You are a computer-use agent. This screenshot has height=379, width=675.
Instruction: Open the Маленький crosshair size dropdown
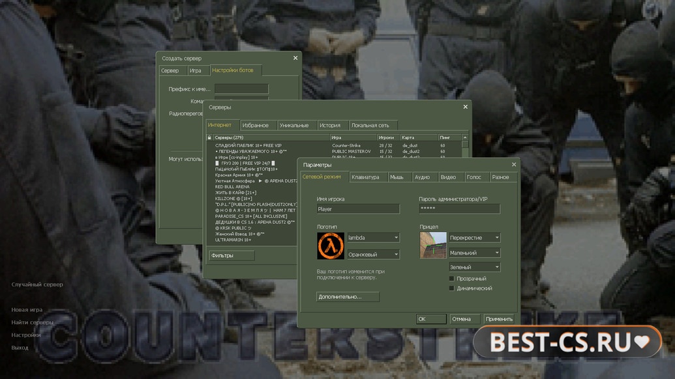tap(474, 253)
